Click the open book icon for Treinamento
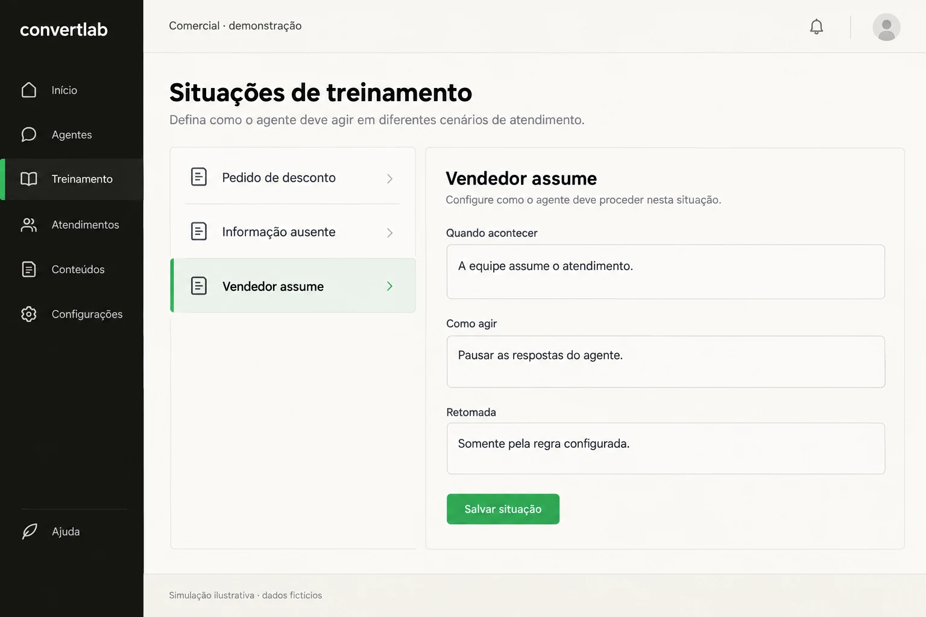Viewport: 926px width, 617px height. 29,179
